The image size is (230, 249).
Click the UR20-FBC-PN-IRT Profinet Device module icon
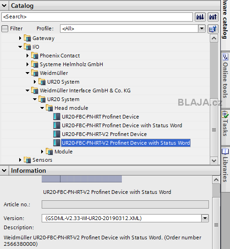(56, 117)
